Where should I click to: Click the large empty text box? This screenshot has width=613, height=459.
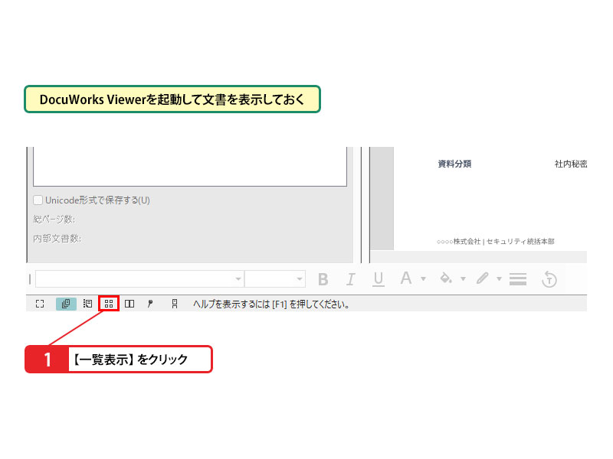[x=190, y=167]
